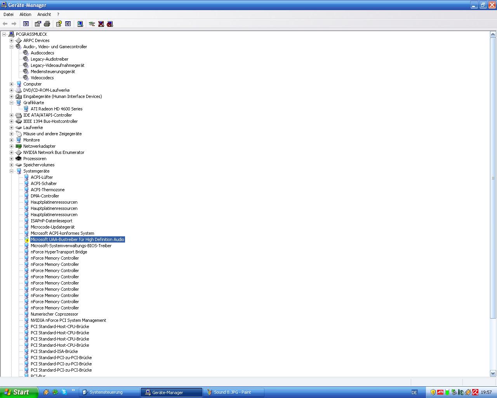Select NVIDIA nForce PCI System Management
Image resolution: width=497 pixels, height=398 pixels.
[x=68, y=320]
